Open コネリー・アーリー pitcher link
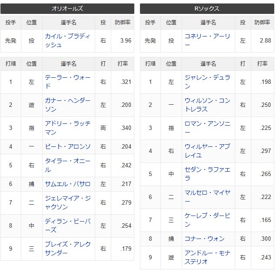 [207, 41]
